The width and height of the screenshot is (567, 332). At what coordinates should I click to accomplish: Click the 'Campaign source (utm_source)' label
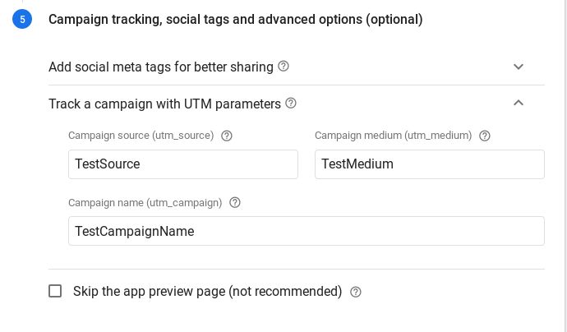pyautogui.click(x=141, y=136)
